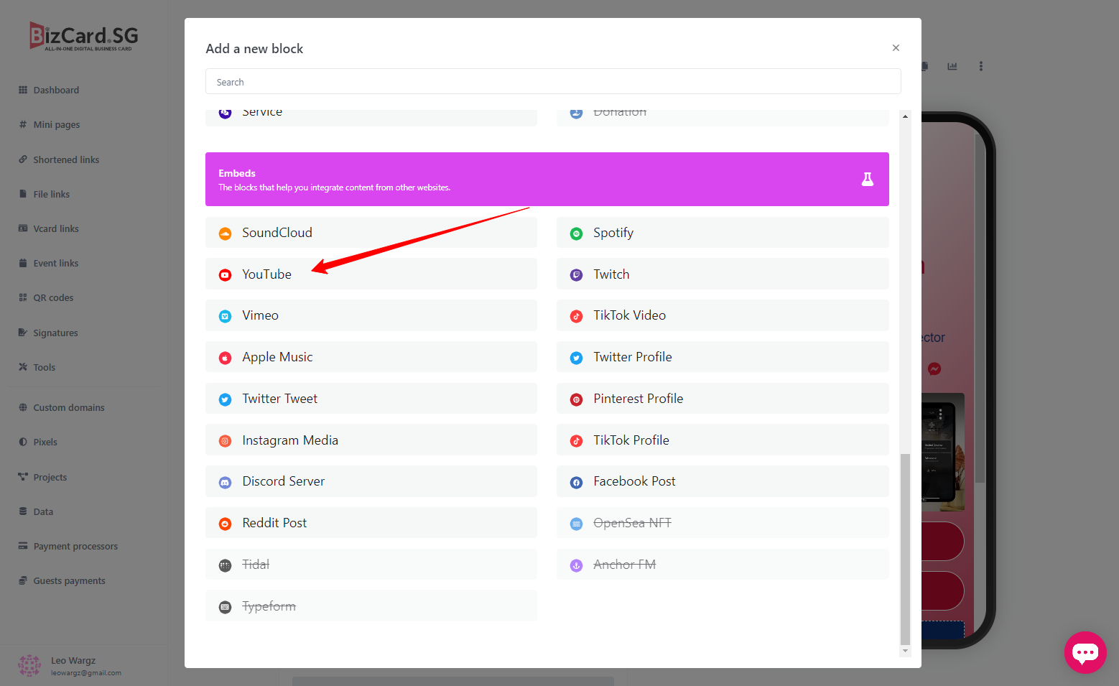Click the scrollbar down arrow in dialog
1119x686 pixels.
point(905,651)
